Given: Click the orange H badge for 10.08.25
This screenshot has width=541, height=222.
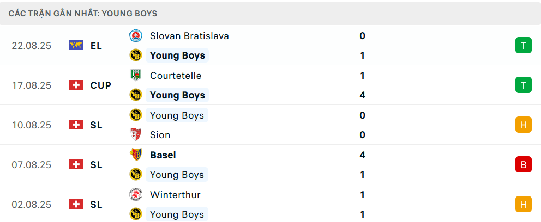Looking at the screenshot, I should point(523,125).
